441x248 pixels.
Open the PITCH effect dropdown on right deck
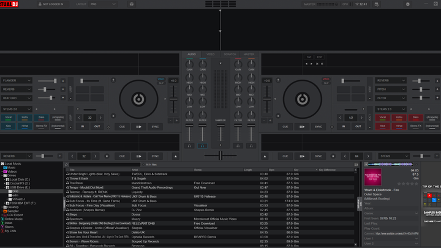[x=391, y=89]
